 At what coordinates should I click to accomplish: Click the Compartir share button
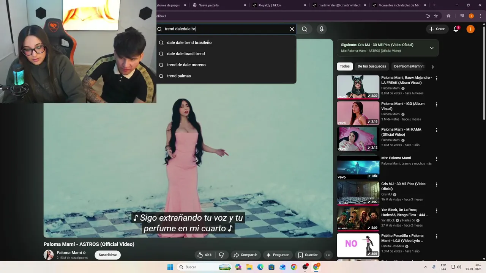point(245,255)
